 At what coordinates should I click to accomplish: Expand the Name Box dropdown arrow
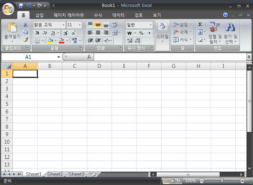point(59,57)
